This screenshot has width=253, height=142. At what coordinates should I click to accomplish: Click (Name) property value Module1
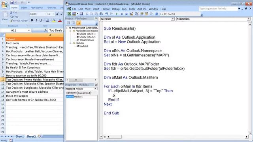click(x=85, y=97)
